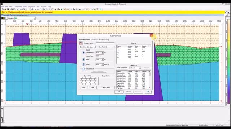Viewport: 231px width, 129px height.
Task: Click the teal Help question toolbar icon
Action: pos(101,9)
